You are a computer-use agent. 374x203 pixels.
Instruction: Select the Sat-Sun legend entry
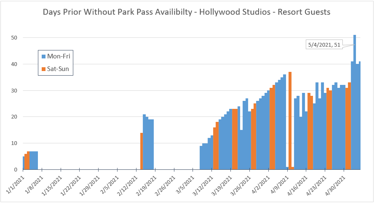pos(55,69)
